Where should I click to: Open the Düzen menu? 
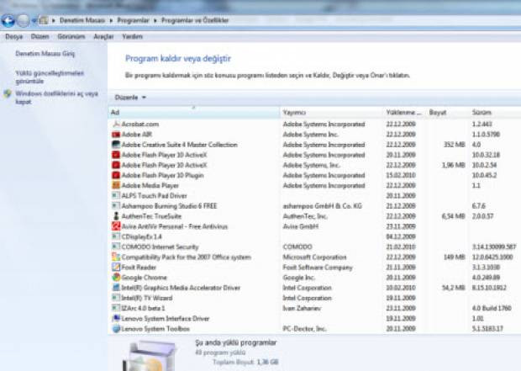[40, 37]
